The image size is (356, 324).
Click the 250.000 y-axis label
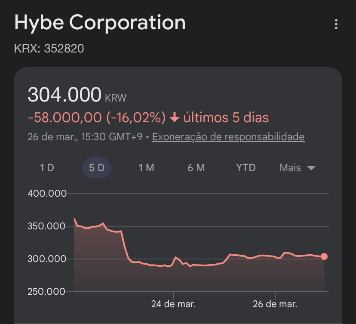[46, 291]
